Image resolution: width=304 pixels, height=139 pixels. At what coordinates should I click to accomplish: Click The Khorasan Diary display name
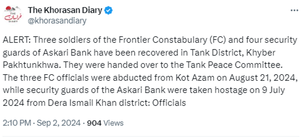click(65, 10)
